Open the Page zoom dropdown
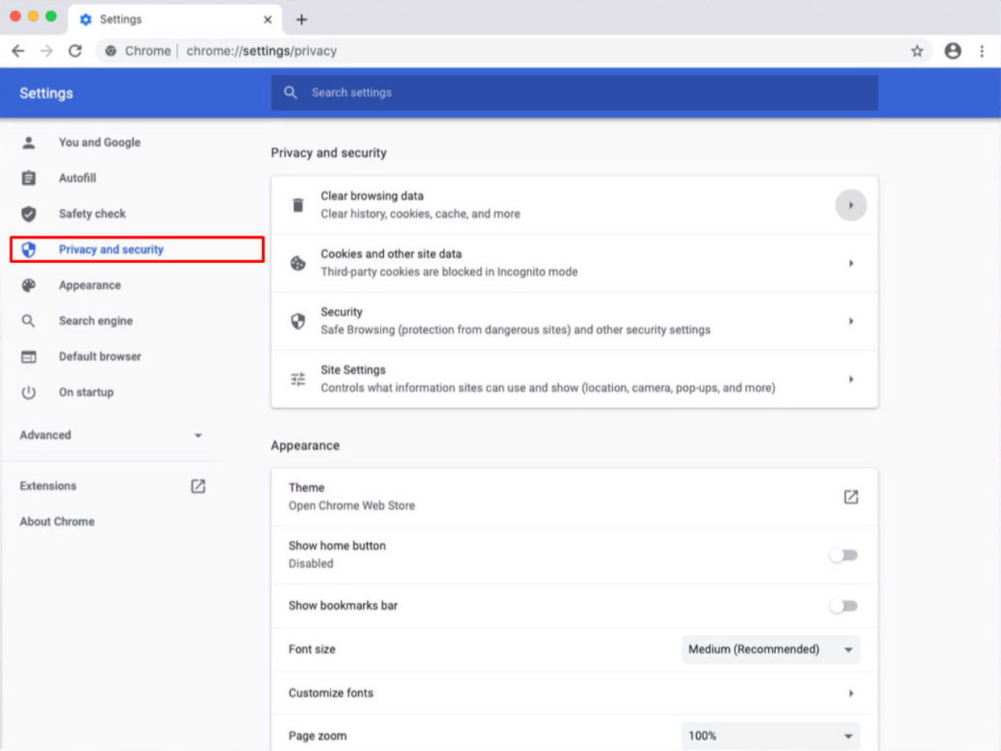1001x751 pixels. (x=770, y=735)
